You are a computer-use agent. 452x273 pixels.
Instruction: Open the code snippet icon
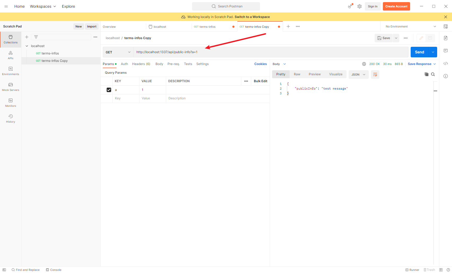(446, 63)
